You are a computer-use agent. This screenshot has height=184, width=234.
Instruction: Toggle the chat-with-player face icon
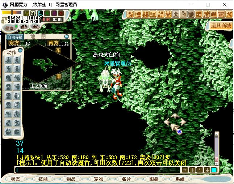point(138,14)
